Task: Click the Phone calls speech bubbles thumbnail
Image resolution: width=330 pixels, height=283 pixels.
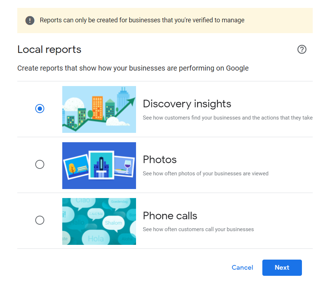Action: coord(99,221)
